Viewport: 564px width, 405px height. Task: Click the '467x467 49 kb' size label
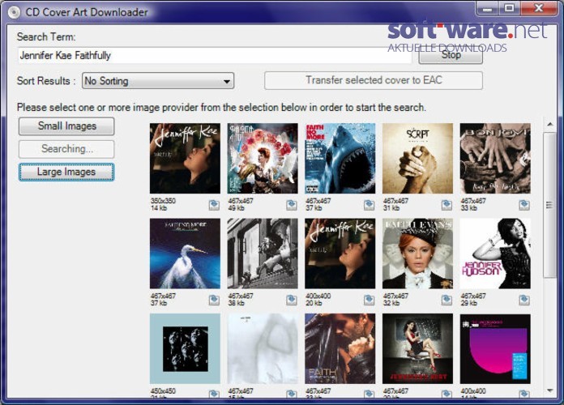(241, 204)
